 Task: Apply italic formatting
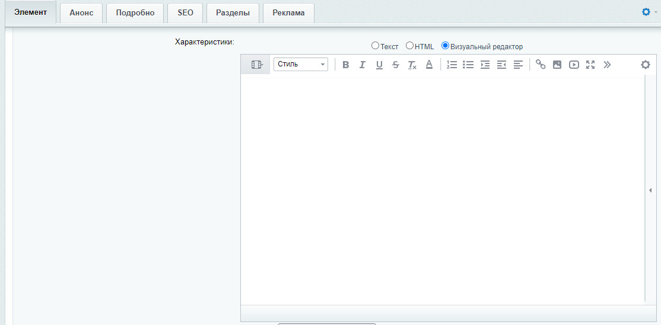coord(363,65)
